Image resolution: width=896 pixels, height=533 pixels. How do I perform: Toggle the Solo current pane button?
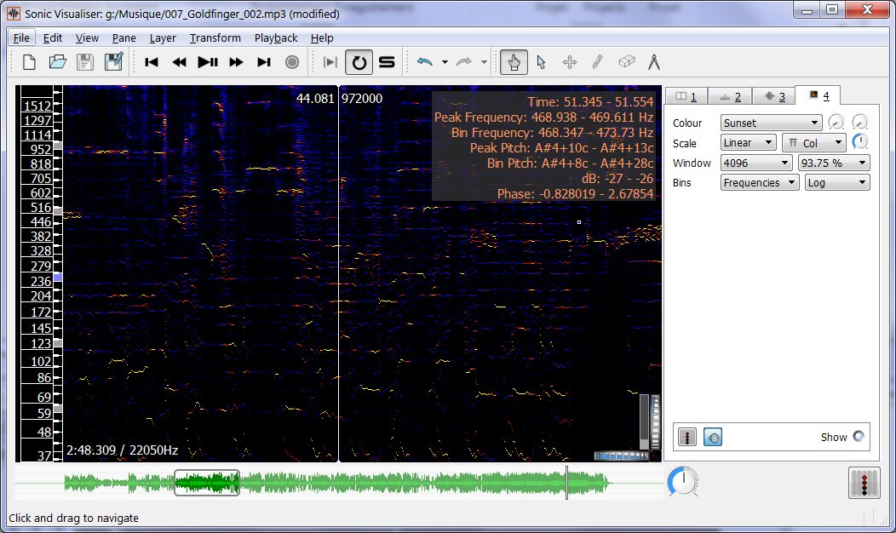coord(387,61)
